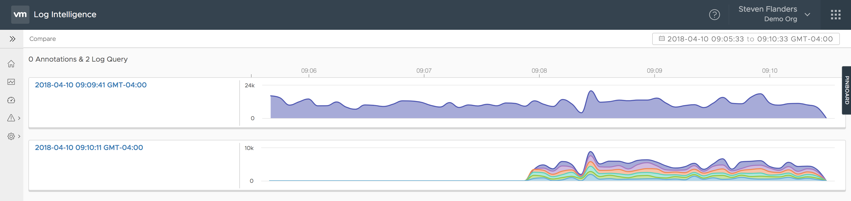The height and width of the screenshot is (201, 851).
Task: Open query link 2018-04-10 09:10:11
Action: (89, 147)
